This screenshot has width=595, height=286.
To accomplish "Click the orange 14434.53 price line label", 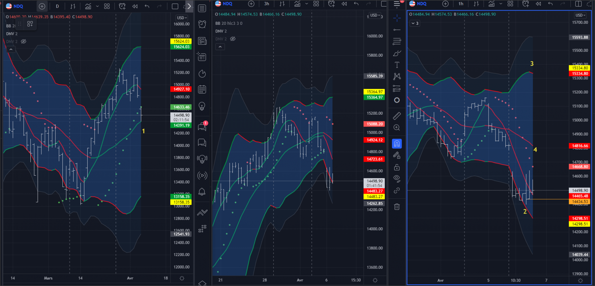I will 580,202.
